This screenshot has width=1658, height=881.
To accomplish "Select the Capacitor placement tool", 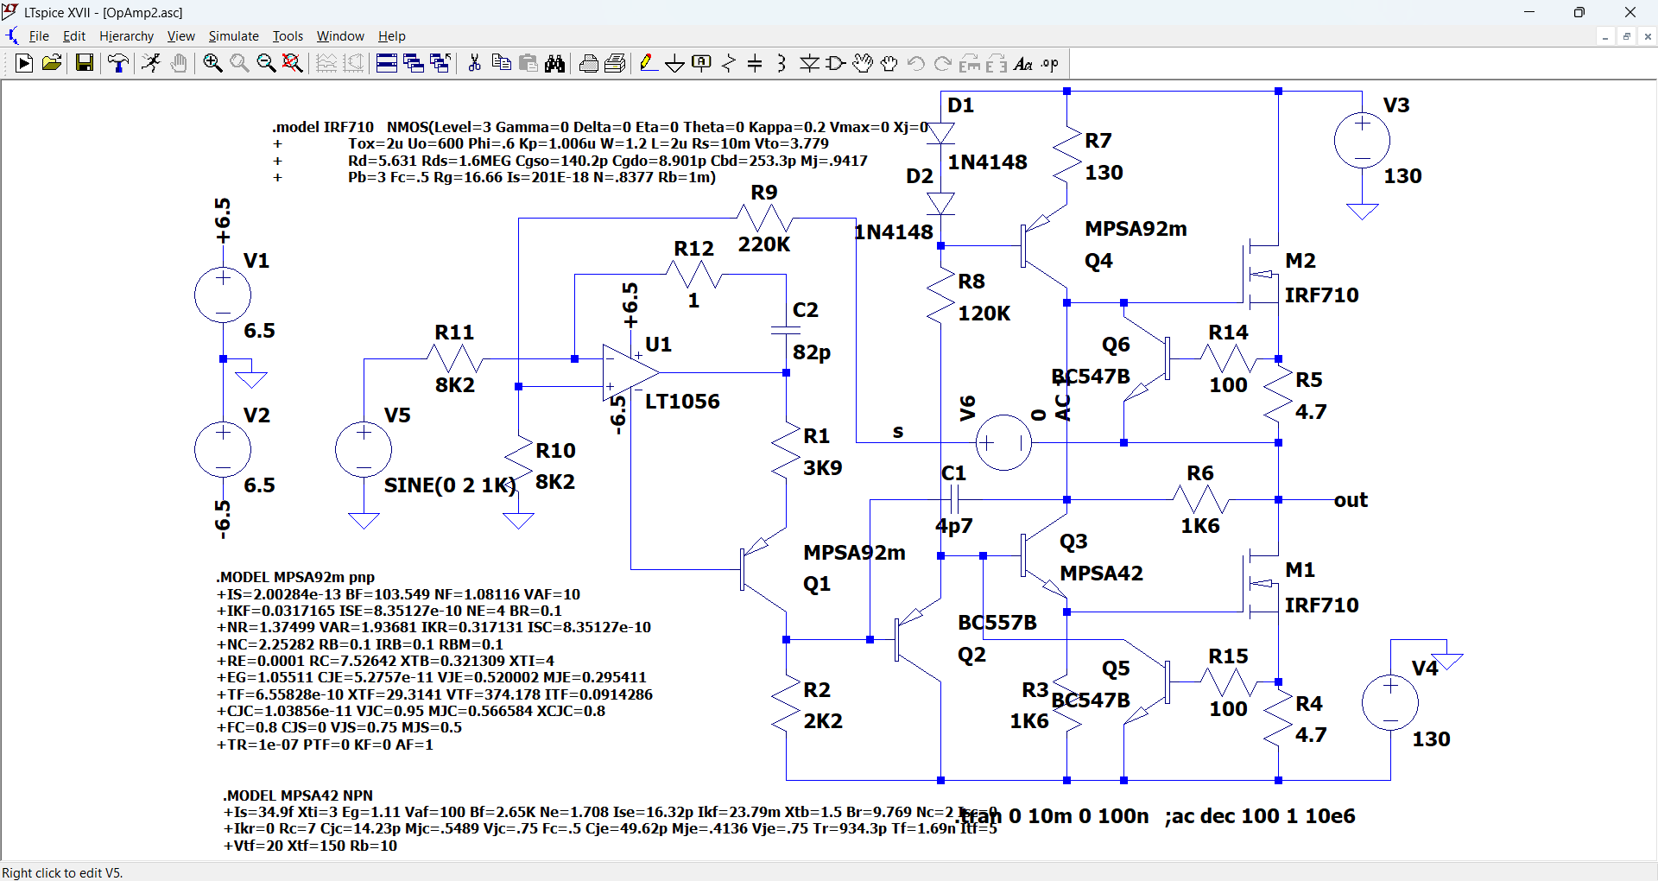I will tap(755, 63).
